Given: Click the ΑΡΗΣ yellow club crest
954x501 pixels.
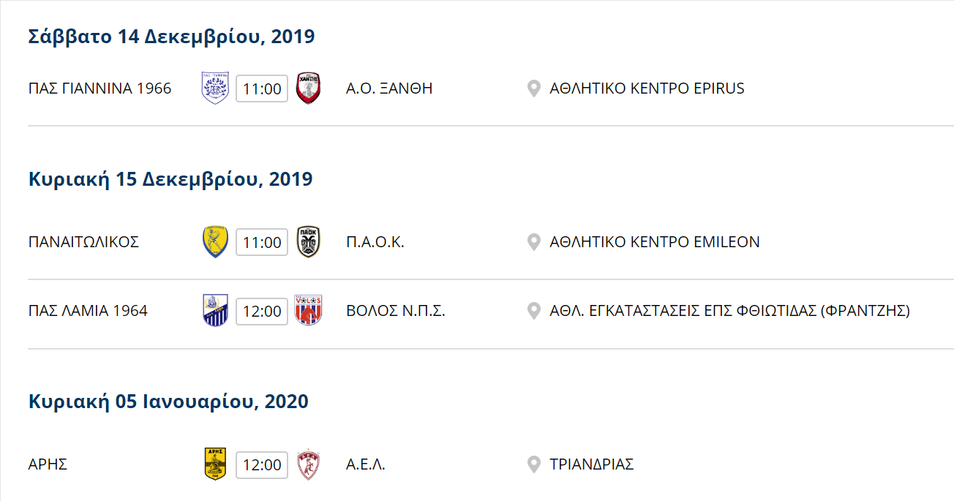Looking at the screenshot, I should click(215, 464).
